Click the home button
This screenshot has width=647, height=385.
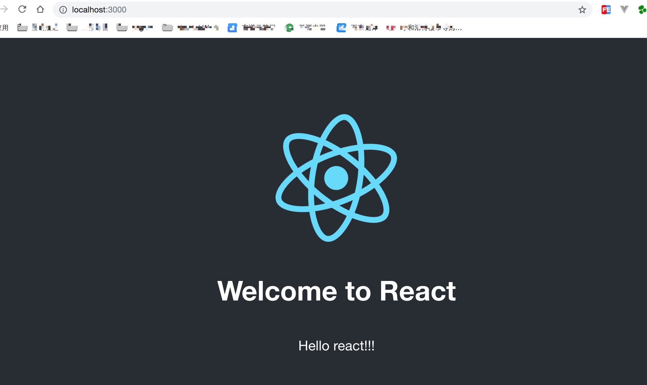(40, 9)
